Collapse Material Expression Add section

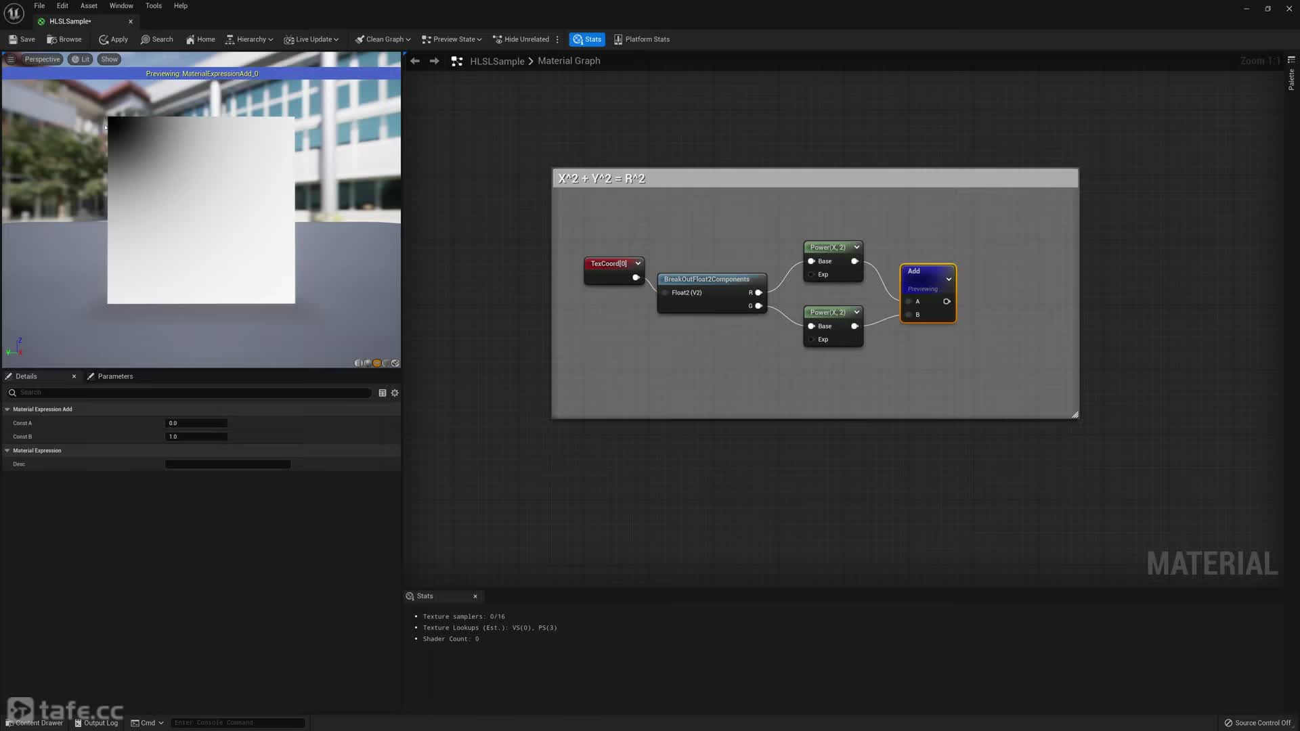[x=7, y=409]
